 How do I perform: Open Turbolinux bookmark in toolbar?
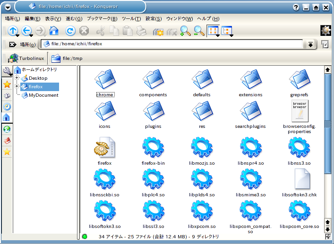tap(26, 59)
